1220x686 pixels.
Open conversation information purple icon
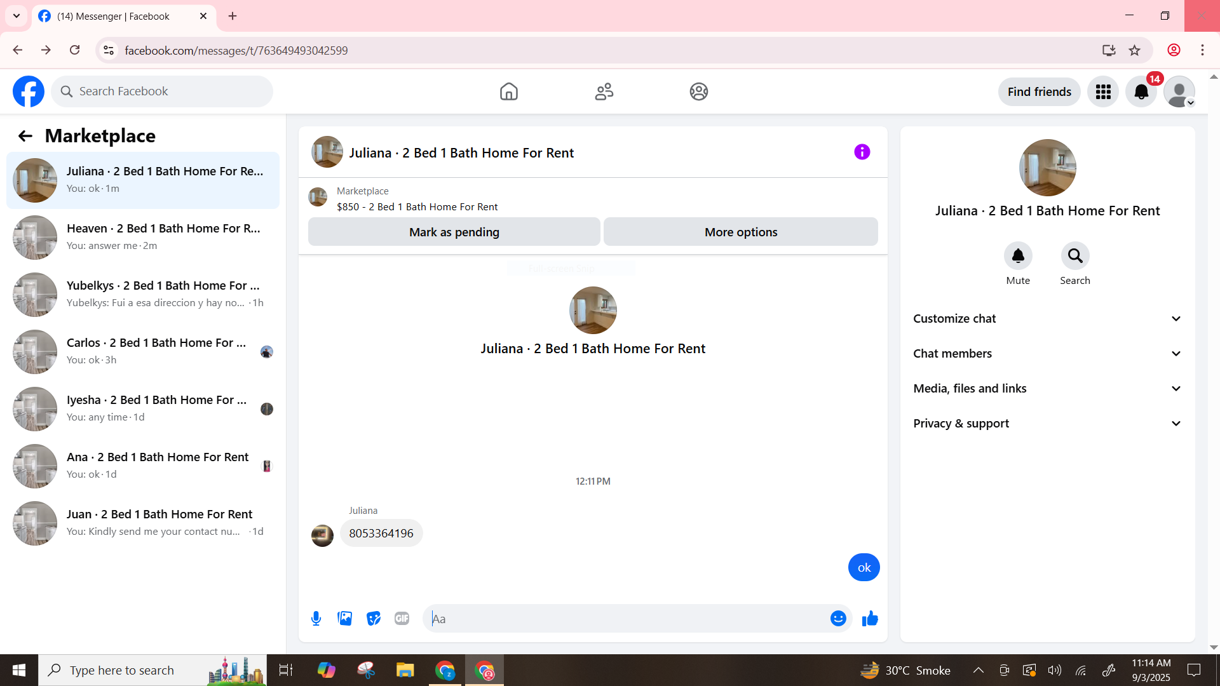coord(862,152)
